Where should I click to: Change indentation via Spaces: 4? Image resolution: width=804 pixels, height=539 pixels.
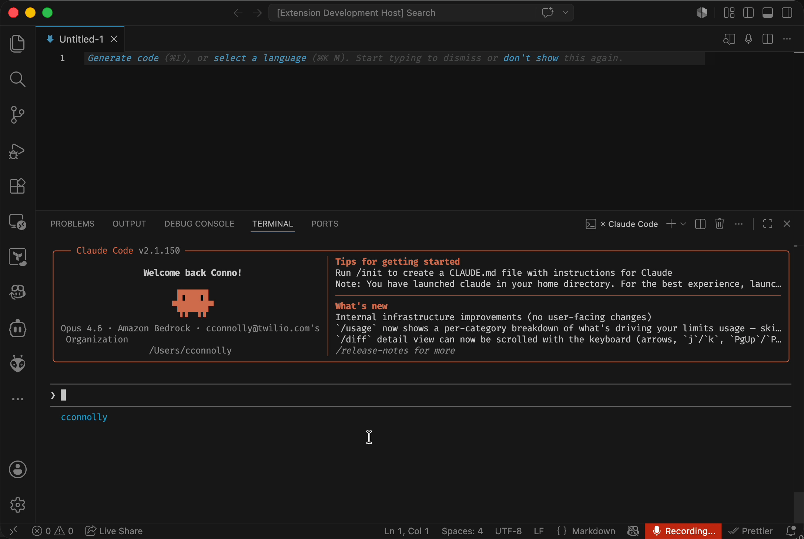[x=462, y=531]
